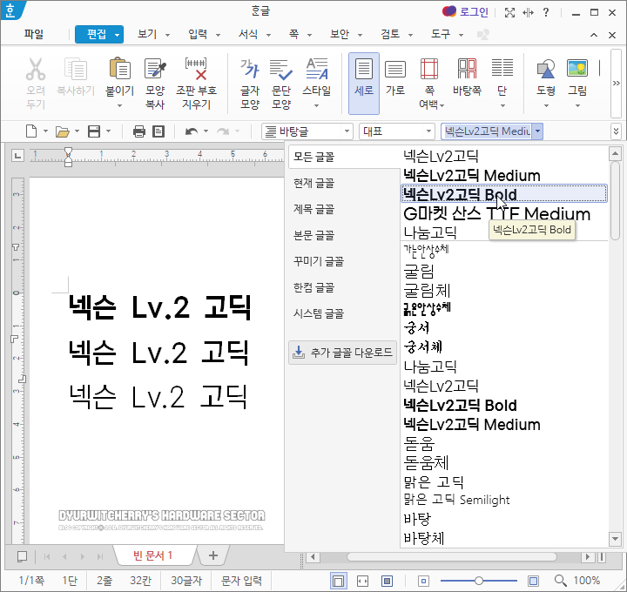
Task: Click the zoom magnifier icon in status bar
Action: [560, 581]
